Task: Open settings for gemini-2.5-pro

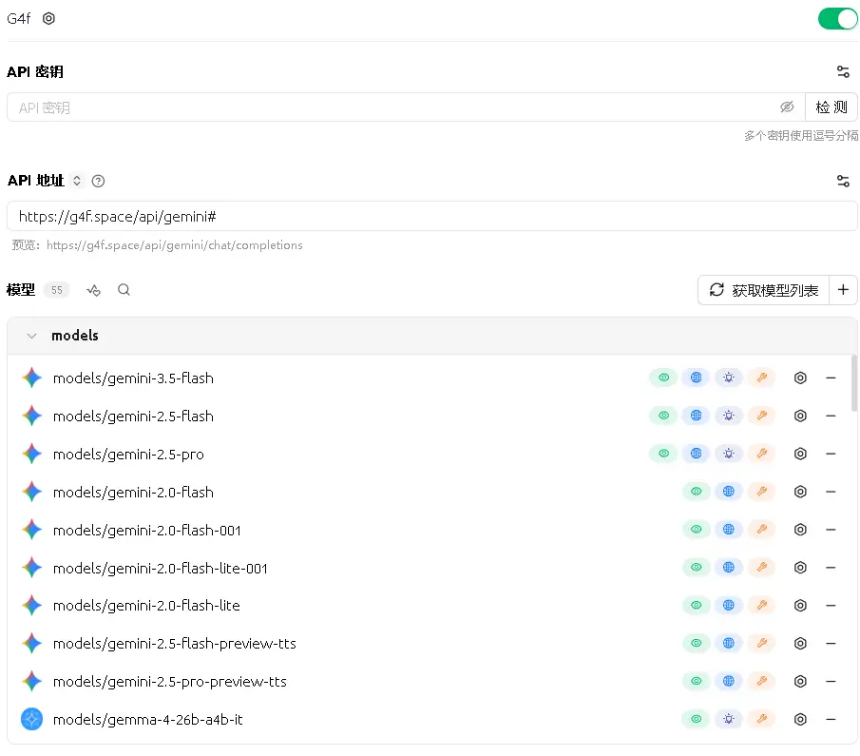Action: pyautogui.click(x=800, y=454)
